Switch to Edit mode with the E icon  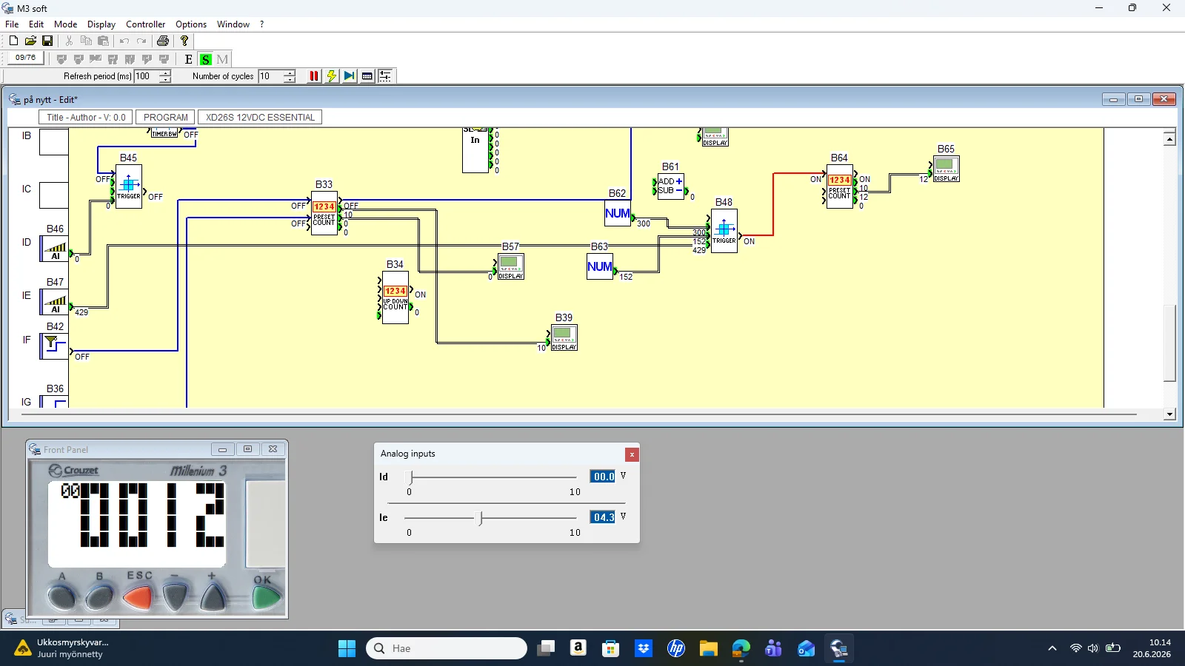tap(189, 59)
